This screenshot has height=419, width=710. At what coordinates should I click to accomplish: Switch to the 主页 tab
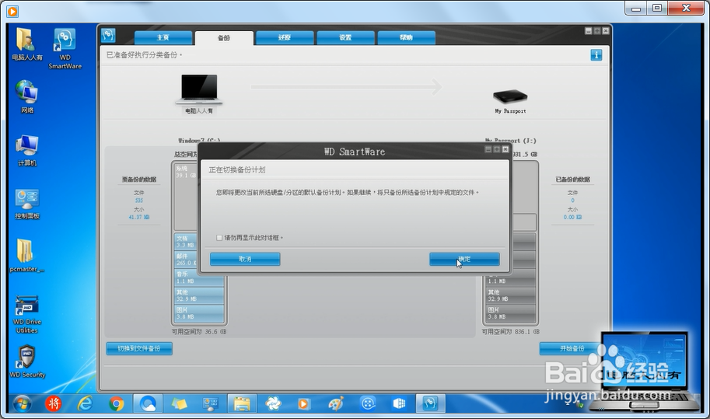[x=163, y=37]
